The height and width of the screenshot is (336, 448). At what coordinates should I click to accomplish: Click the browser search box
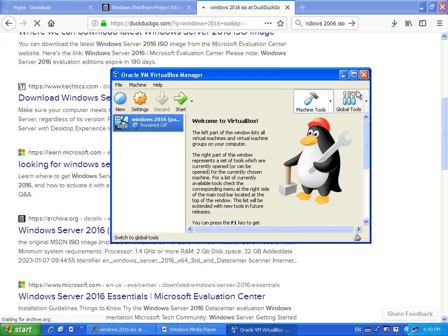(325, 23)
